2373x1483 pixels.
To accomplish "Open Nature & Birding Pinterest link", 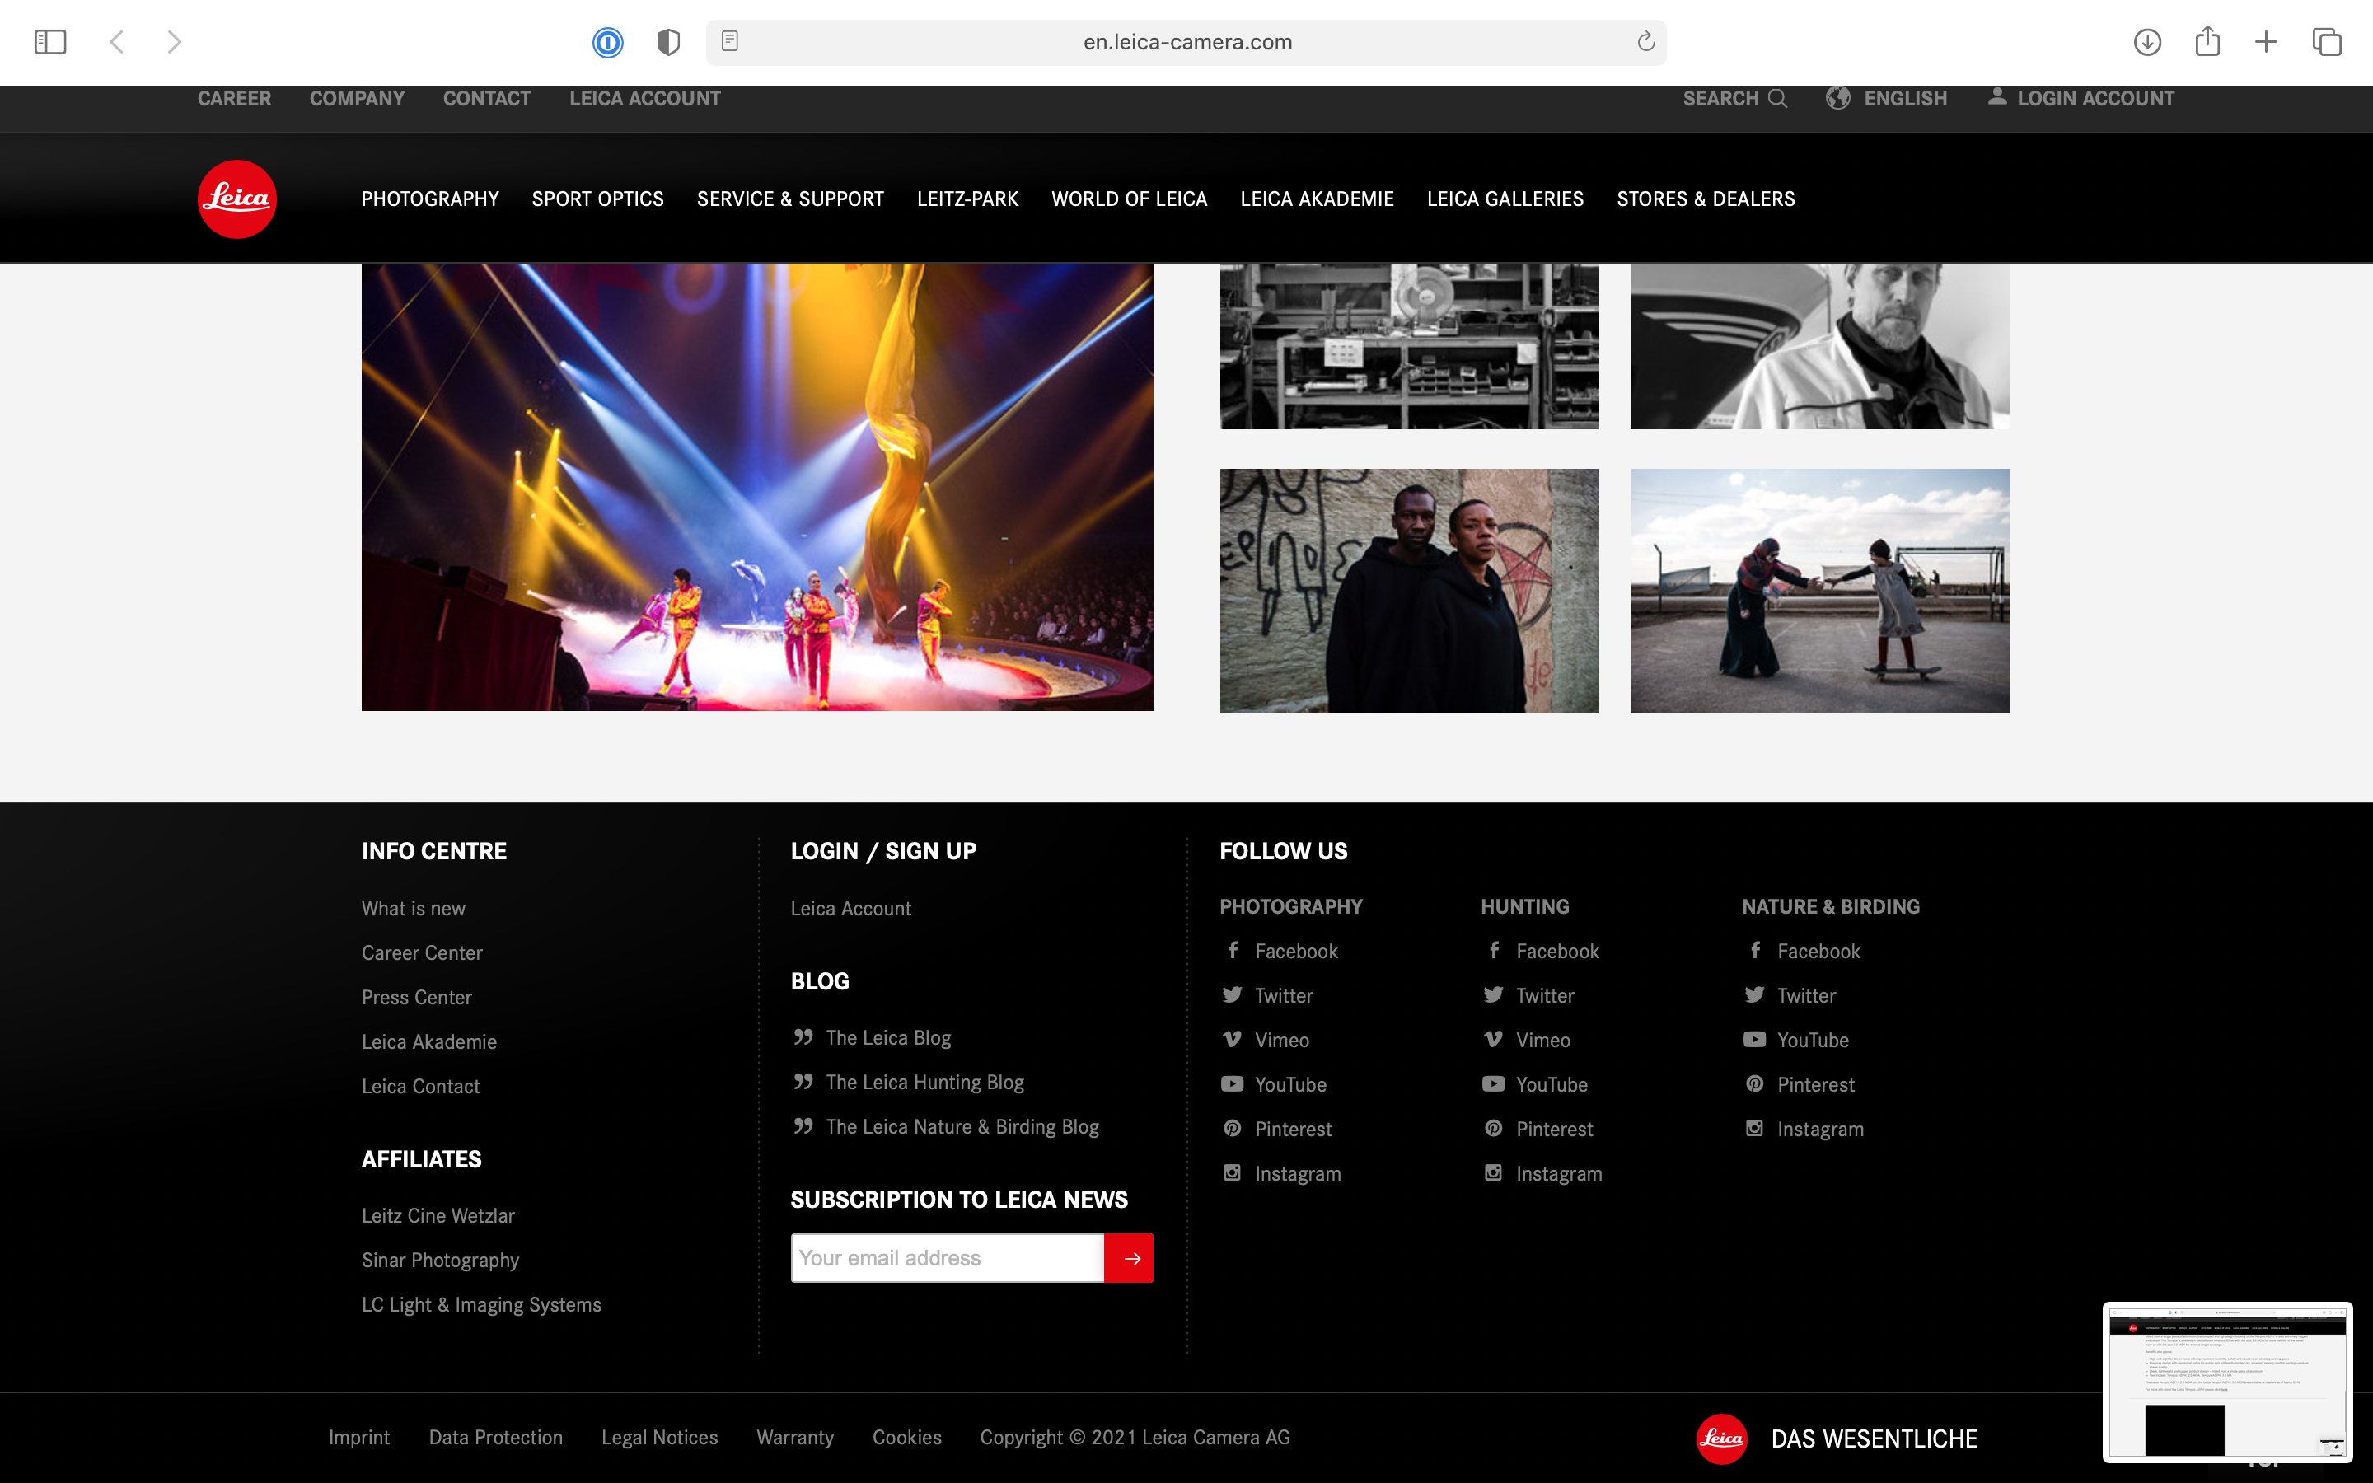I will pos(1800,1085).
